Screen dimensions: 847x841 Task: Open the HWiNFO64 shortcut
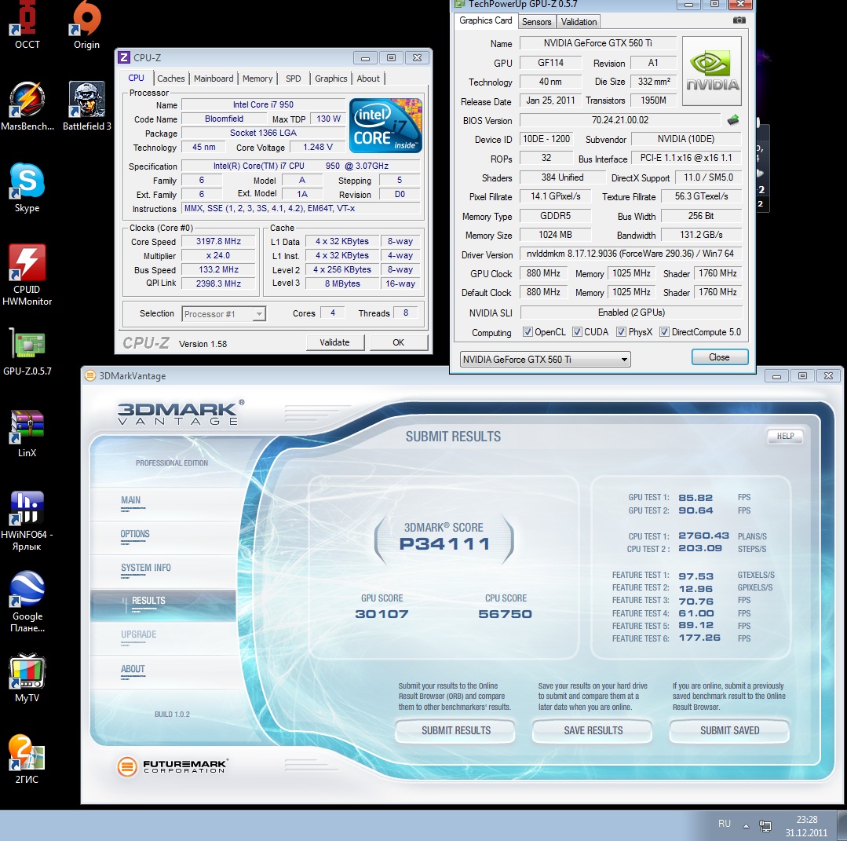pyautogui.click(x=27, y=521)
